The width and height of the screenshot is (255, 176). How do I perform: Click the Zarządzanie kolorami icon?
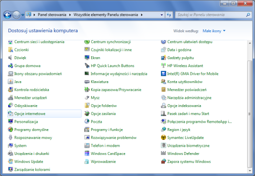[10, 170]
